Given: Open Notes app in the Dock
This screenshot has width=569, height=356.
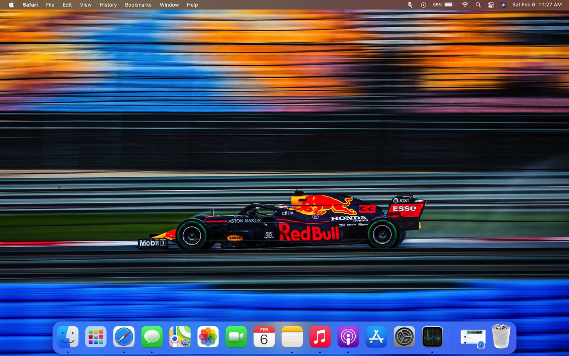Looking at the screenshot, I should [x=292, y=337].
